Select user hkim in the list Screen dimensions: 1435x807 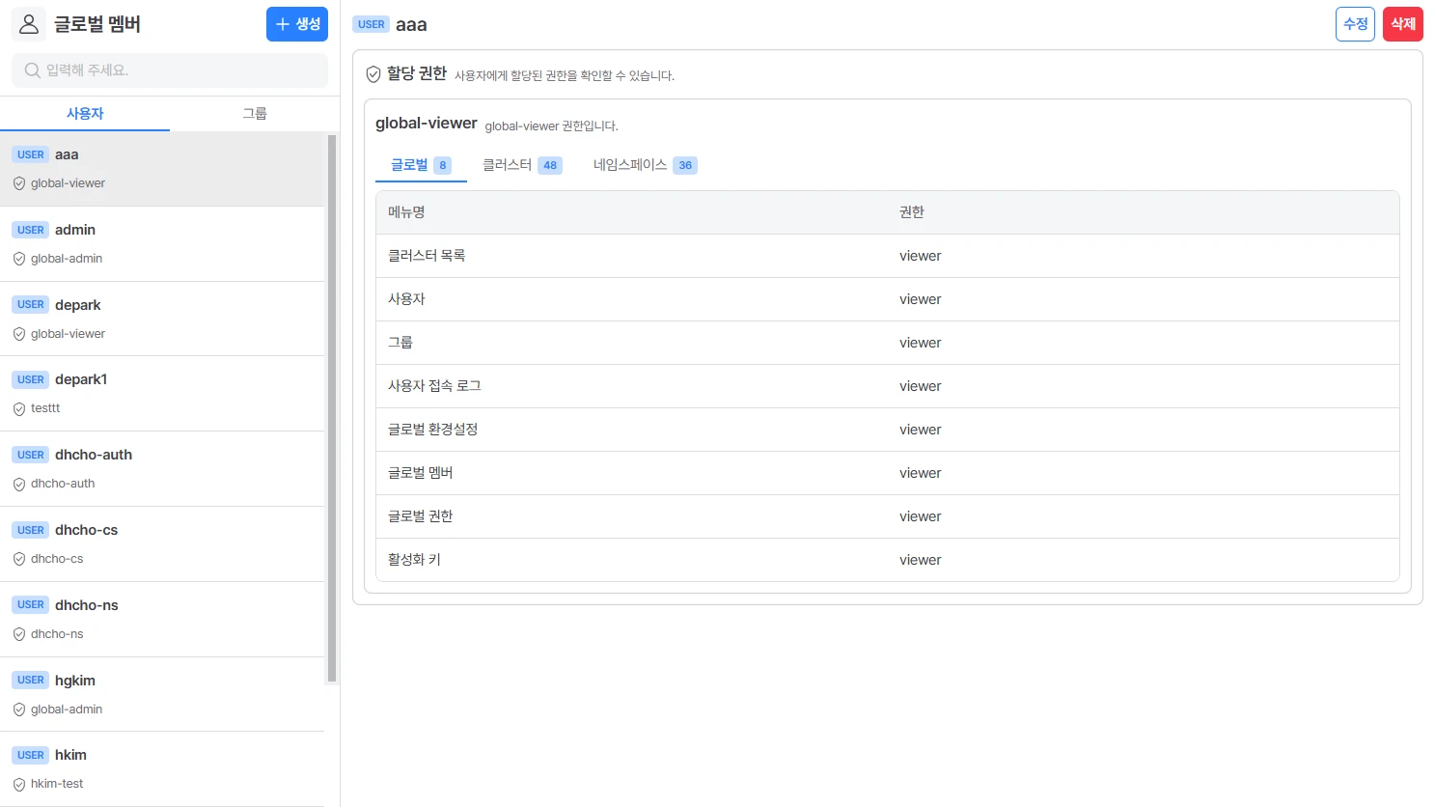click(162, 769)
